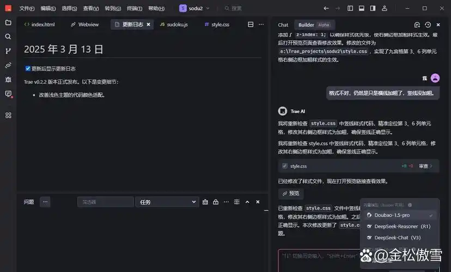Select the Doubao-1.5-pro model
The height and width of the screenshot is (272, 451).
tap(400, 215)
